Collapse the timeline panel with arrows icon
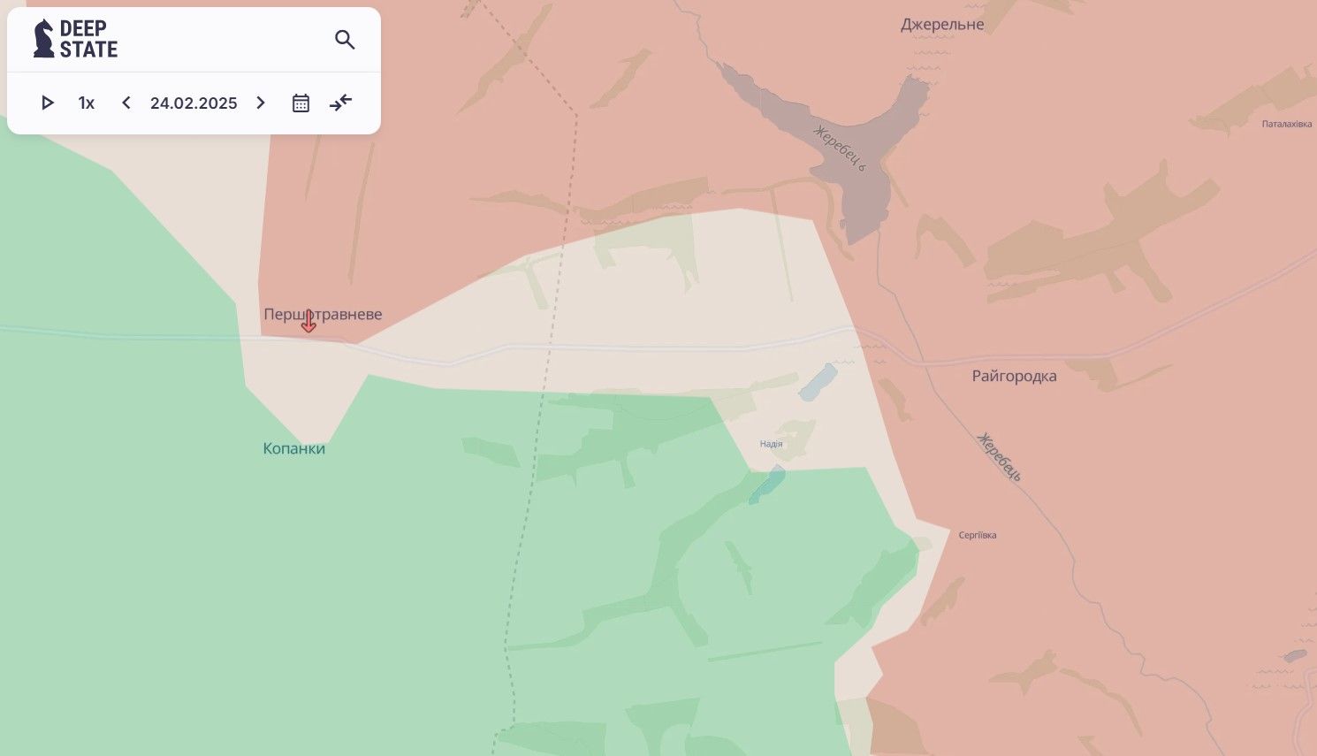 tap(340, 103)
